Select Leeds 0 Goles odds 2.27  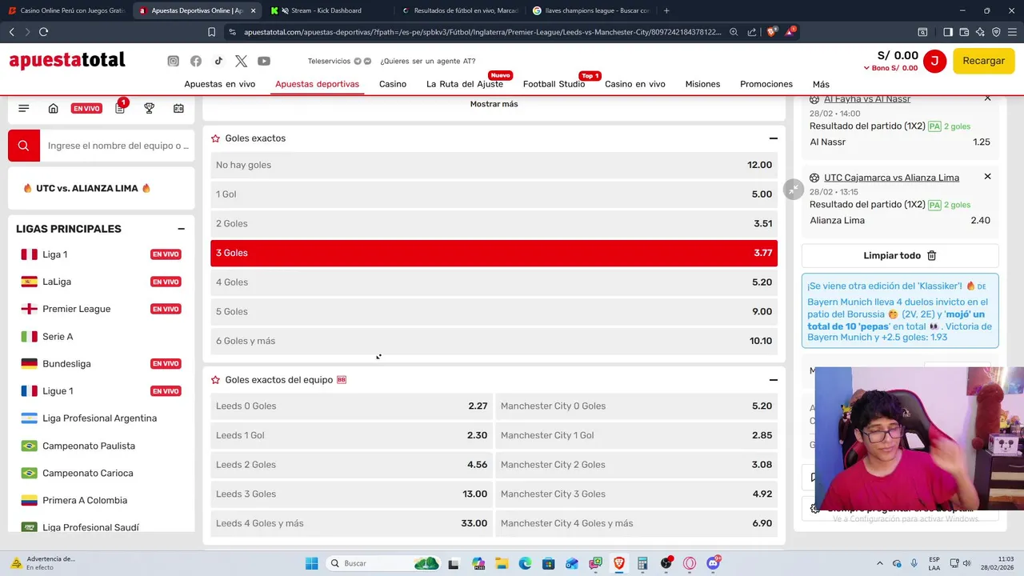click(x=351, y=406)
